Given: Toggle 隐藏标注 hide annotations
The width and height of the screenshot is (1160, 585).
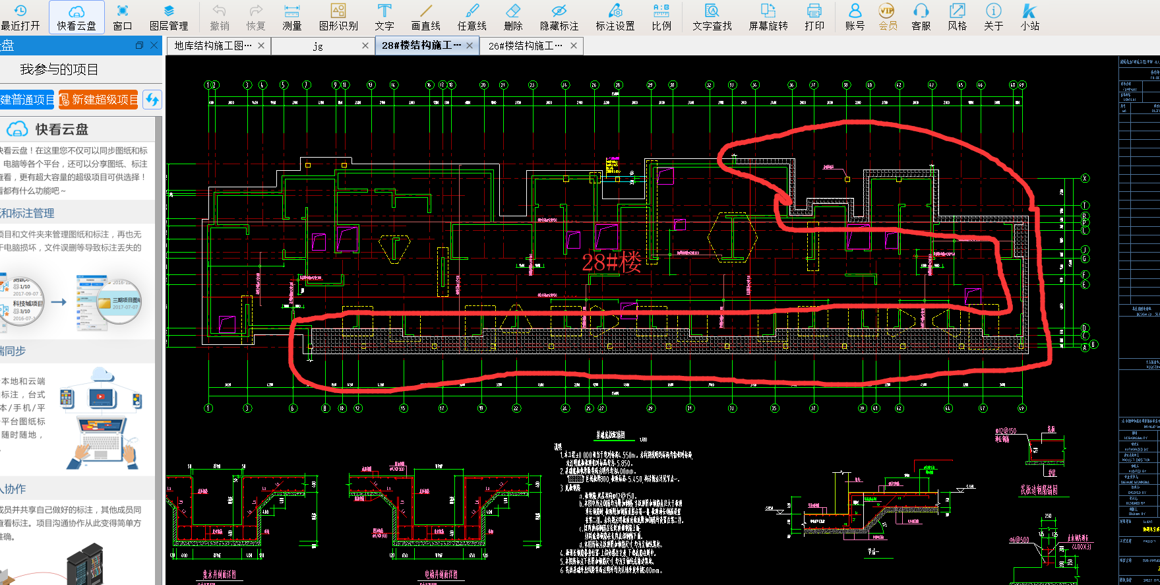Looking at the screenshot, I should [x=559, y=17].
